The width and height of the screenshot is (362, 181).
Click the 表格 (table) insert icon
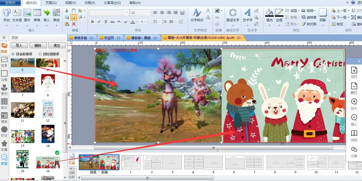[x=37, y=13]
